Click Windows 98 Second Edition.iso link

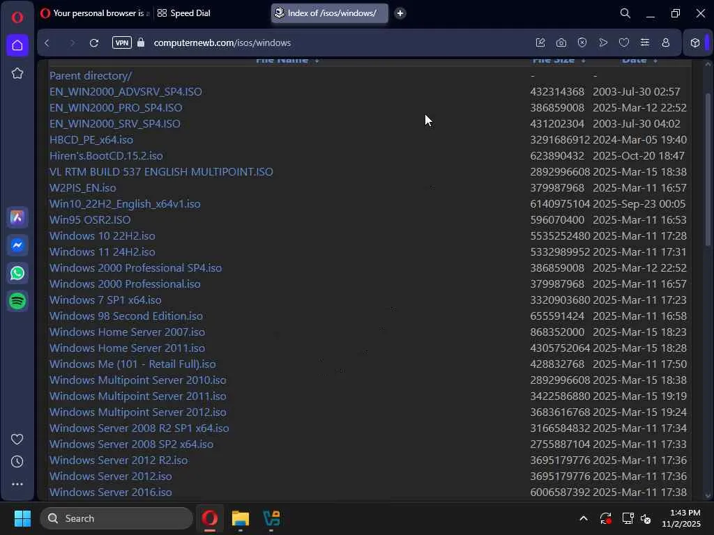click(126, 316)
